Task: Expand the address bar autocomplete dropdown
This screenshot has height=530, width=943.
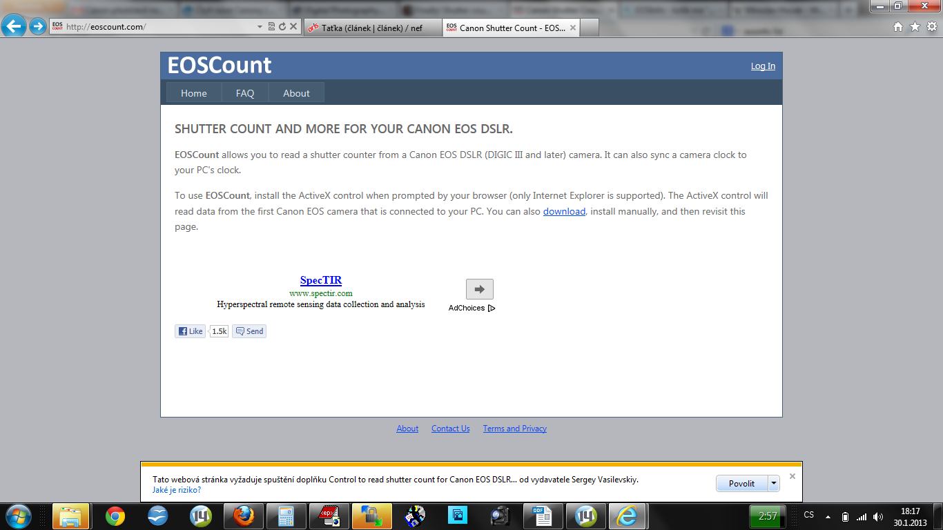Action: click(260, 27)
